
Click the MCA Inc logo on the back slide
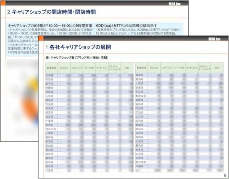174,4
